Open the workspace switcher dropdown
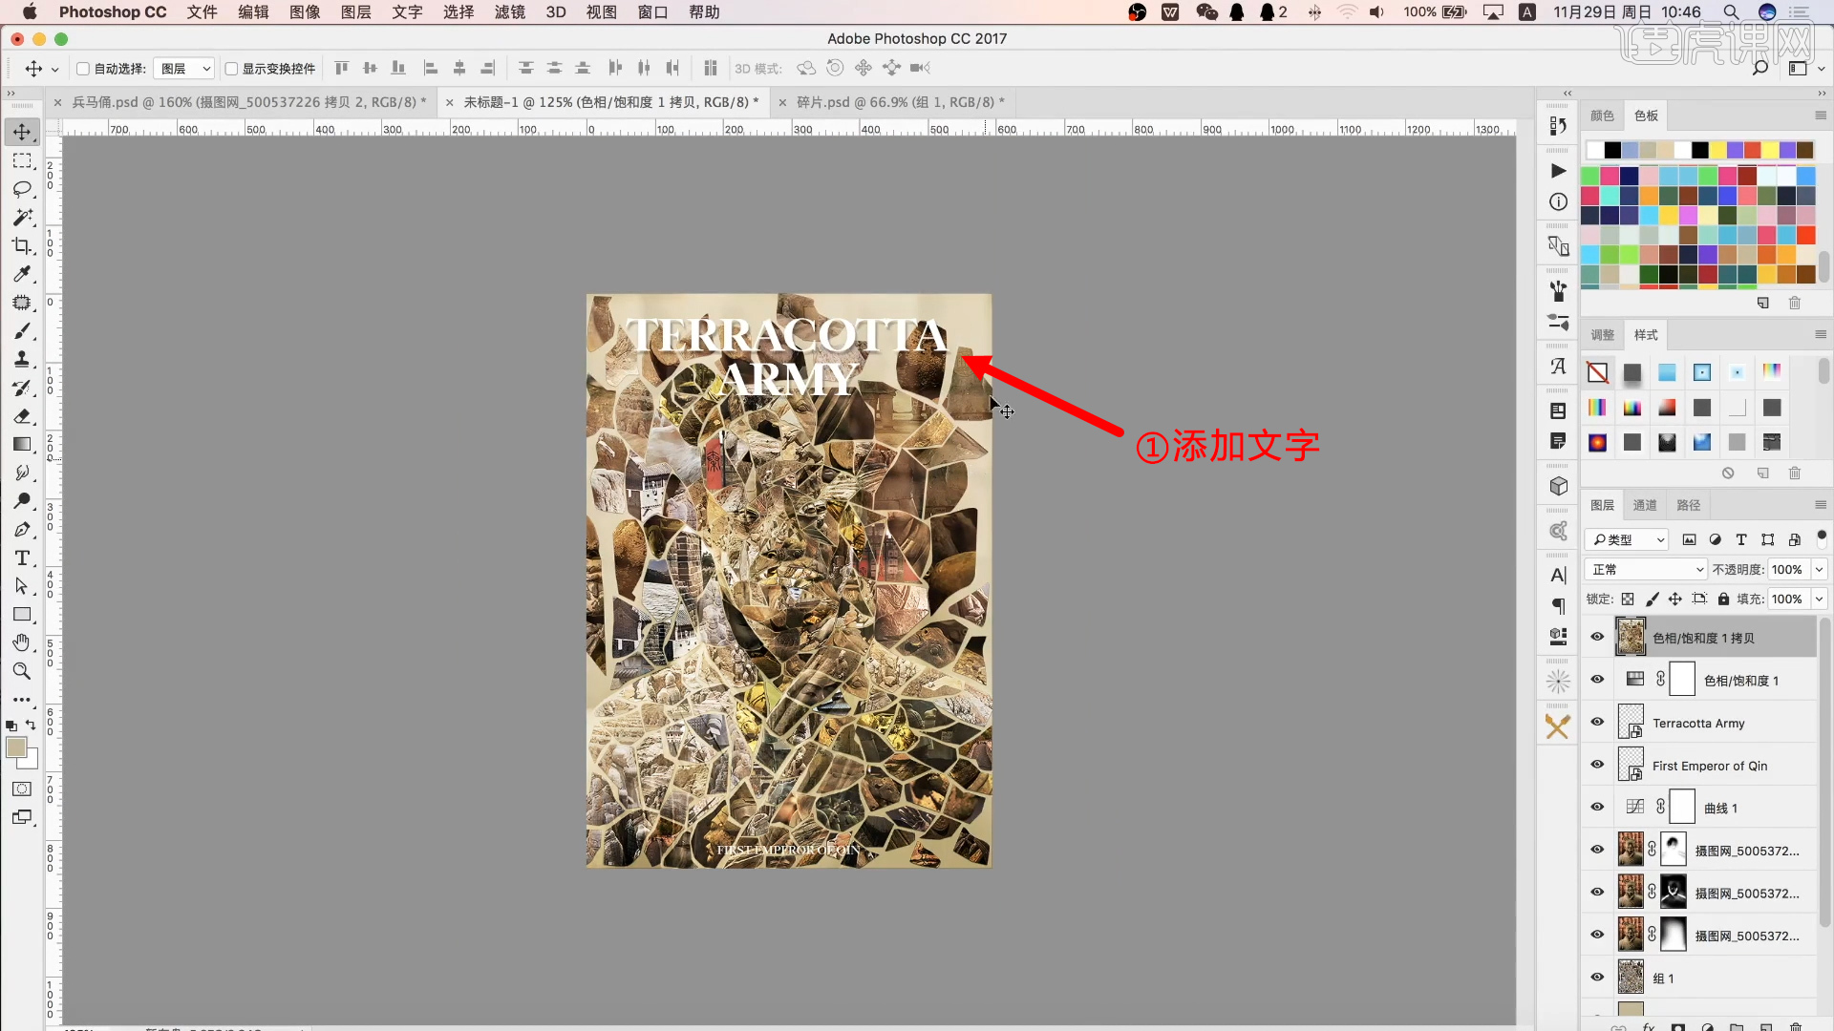This screenshot has width=1834, height=1031. [1805, 68]
